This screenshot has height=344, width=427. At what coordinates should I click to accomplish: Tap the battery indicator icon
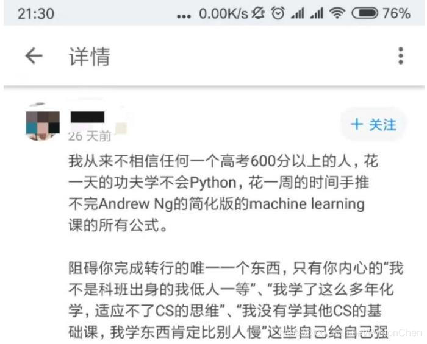click(365, 13)
